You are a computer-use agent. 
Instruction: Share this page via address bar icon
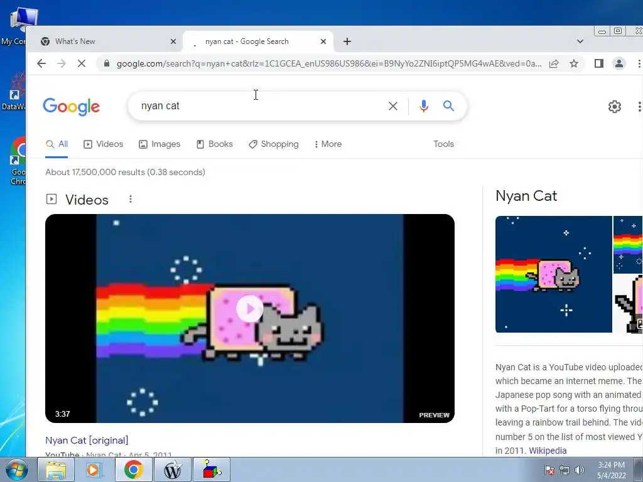(554, 63)
